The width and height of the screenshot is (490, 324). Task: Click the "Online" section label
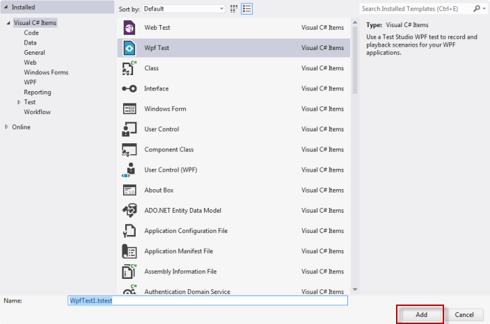click(x=22, y=127)
